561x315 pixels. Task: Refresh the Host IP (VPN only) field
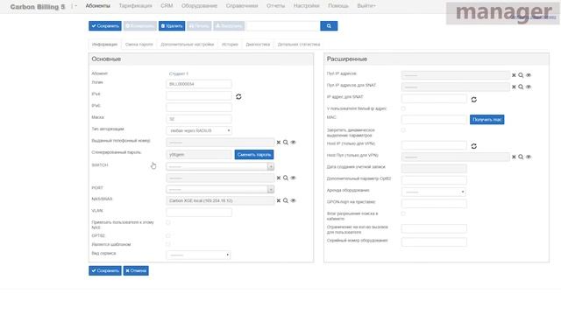pyautogui.click(x=474, y=146)
